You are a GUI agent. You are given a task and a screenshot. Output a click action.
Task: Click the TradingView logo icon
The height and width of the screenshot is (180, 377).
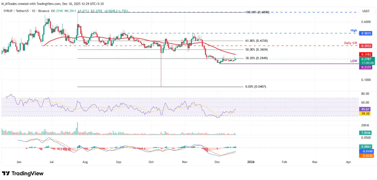pos(6,173)
